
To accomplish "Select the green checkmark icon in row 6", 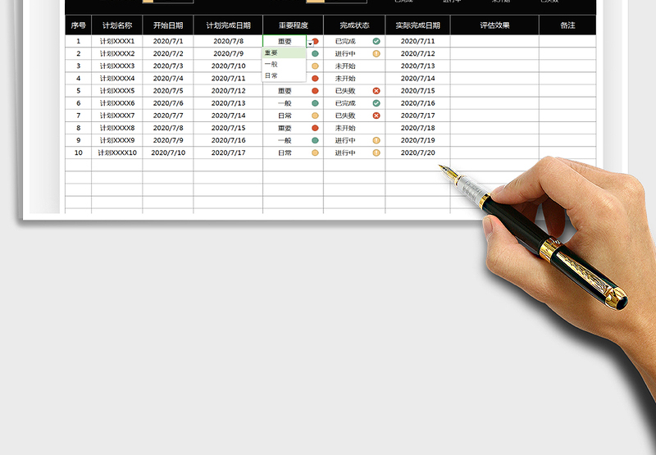I will click(x=376, y=103).
